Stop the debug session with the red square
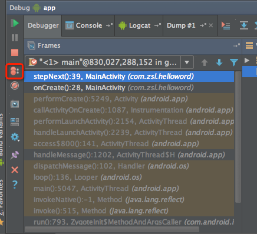This screenshot has height=234, width=257. (x=15, y=52)
